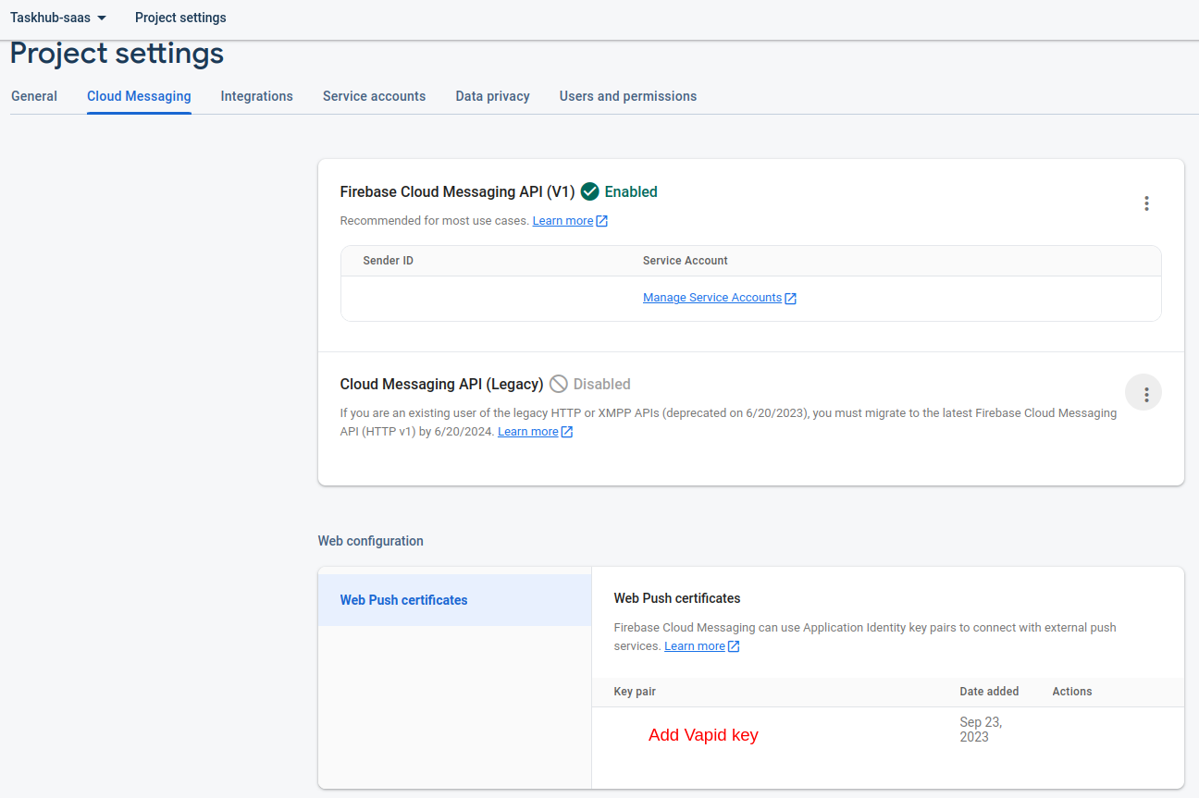Open the Taskhub-saas project dropdown

coord(58,18)
